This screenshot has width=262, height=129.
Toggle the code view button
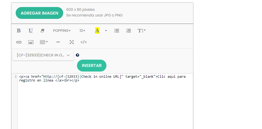pyautogui.click(x=83, y=42)
